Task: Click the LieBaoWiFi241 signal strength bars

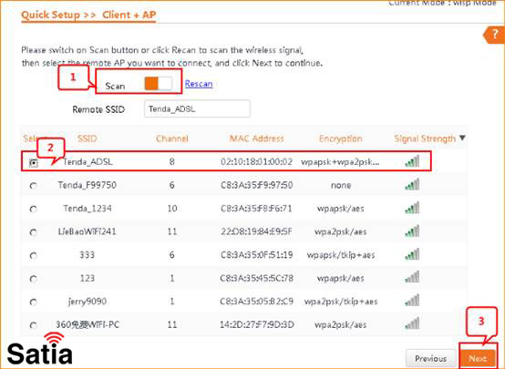Action: point(412,231)
